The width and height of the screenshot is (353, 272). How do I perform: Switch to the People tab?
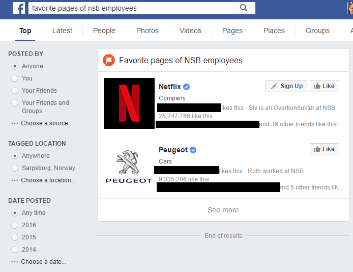coord(104,31)
